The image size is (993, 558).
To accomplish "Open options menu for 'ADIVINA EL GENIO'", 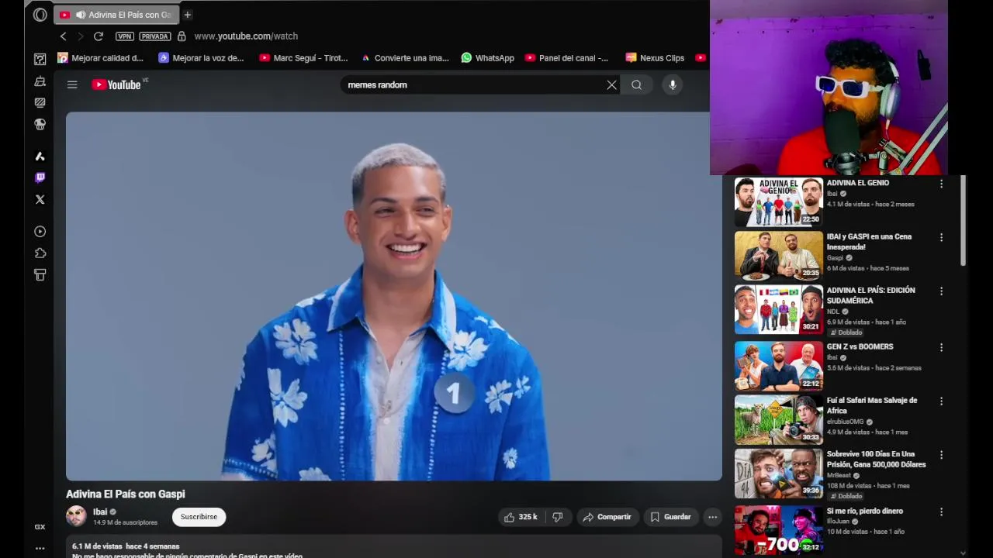I will (941, 184).
